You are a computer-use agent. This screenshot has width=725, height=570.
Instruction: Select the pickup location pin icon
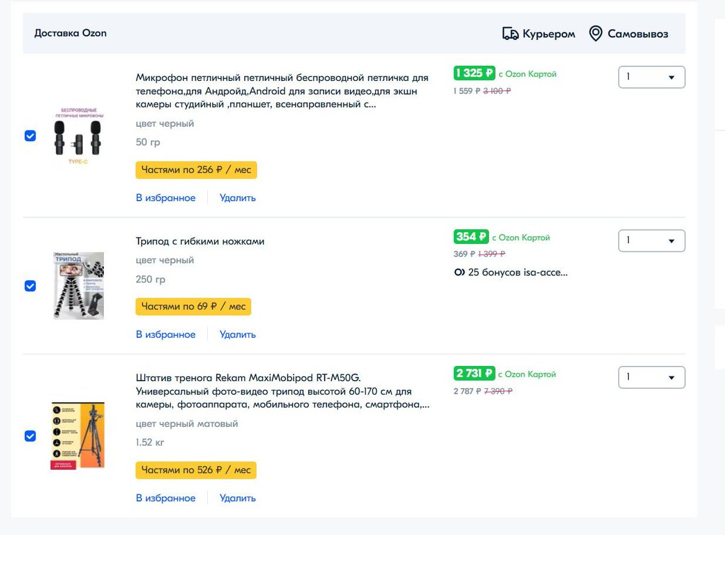click(x=596, y=34)
